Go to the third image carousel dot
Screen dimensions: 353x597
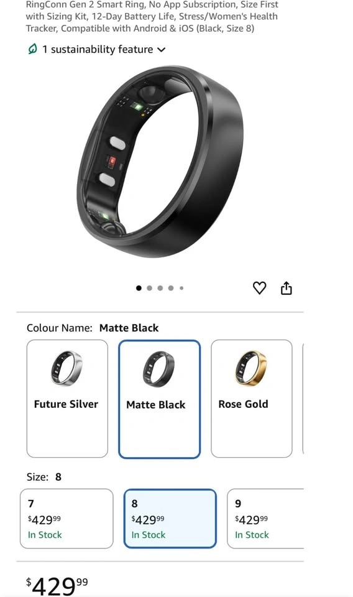click(x=160, y=288)
